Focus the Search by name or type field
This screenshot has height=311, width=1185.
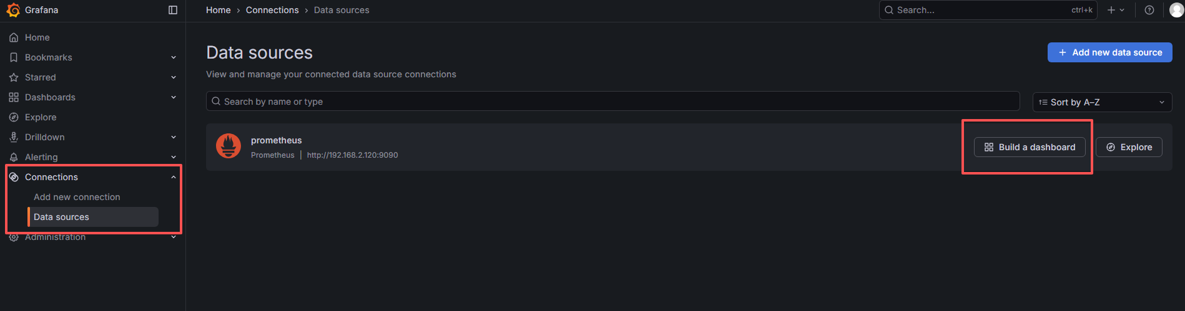click(x=612, y=102)
